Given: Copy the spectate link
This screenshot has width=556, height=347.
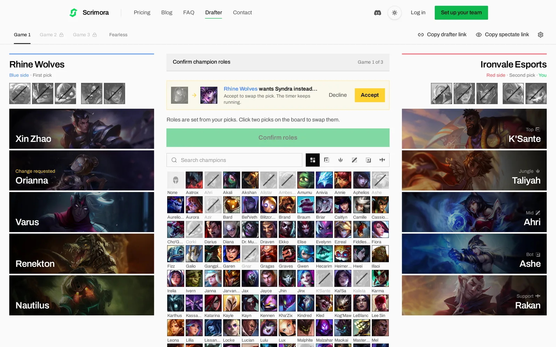Looking at the screenshot, I should pyautogui.click(x=502, y=35).
